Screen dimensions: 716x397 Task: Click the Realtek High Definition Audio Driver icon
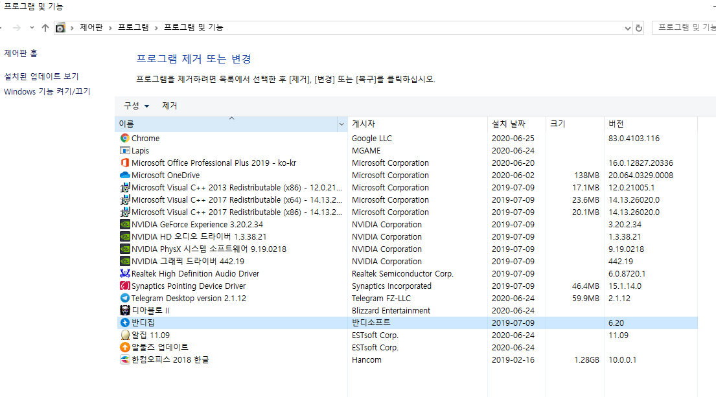(124, 274)
